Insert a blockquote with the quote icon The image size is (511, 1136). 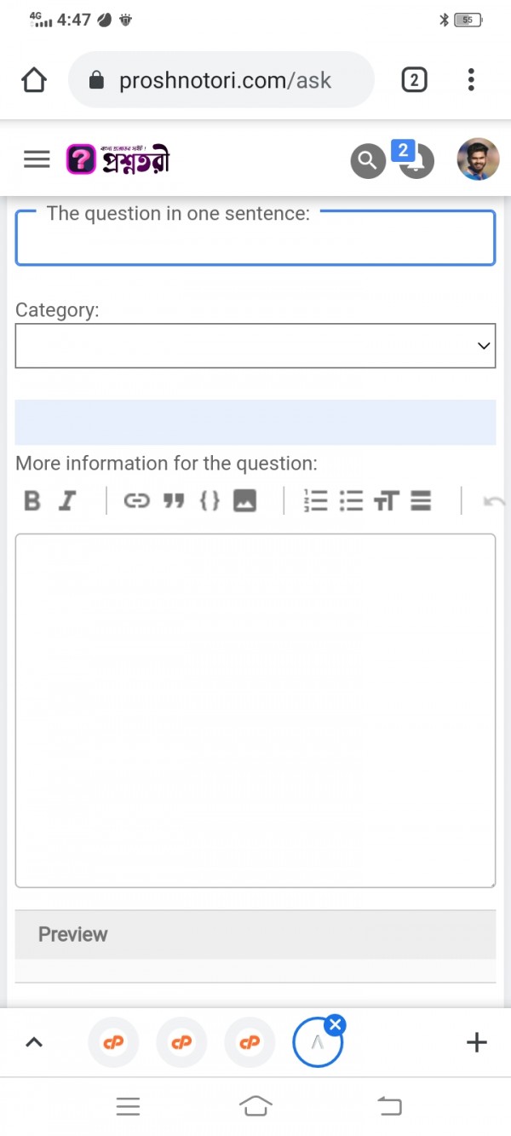click(174, 501)
